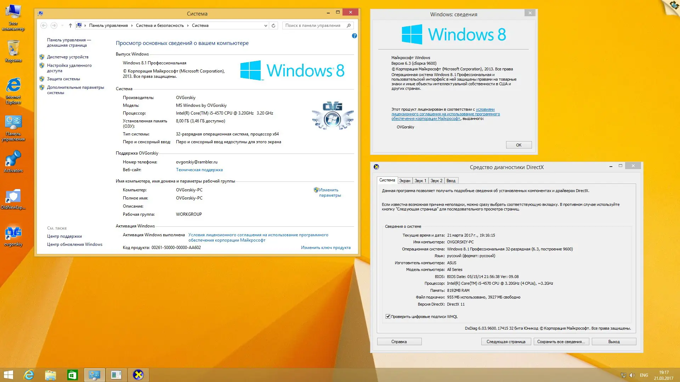Open the volume speaker tray icon
Screen dimensions: 680x382
tap(632, 375)
